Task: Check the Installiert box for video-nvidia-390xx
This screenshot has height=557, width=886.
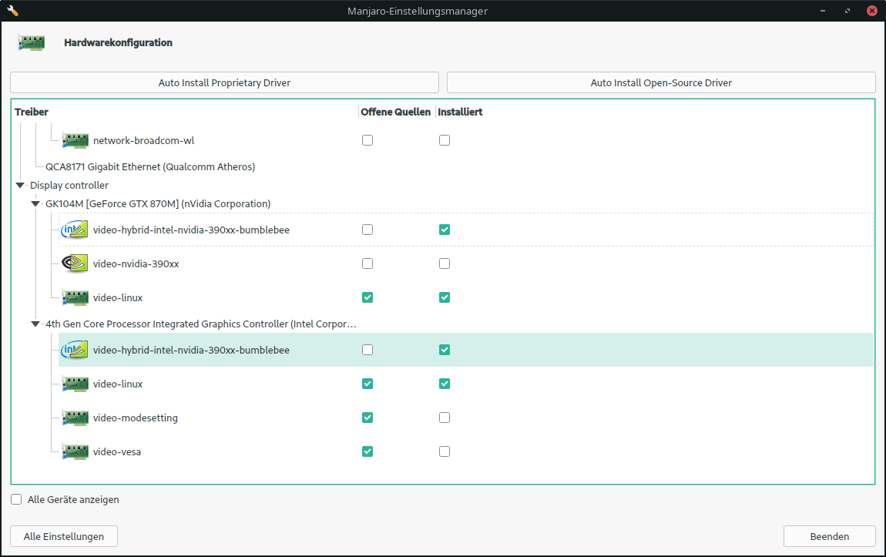Action: [445, 263]
